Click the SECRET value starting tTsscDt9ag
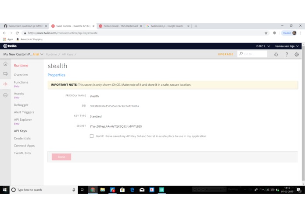305x216 pixels. point(116,126)
